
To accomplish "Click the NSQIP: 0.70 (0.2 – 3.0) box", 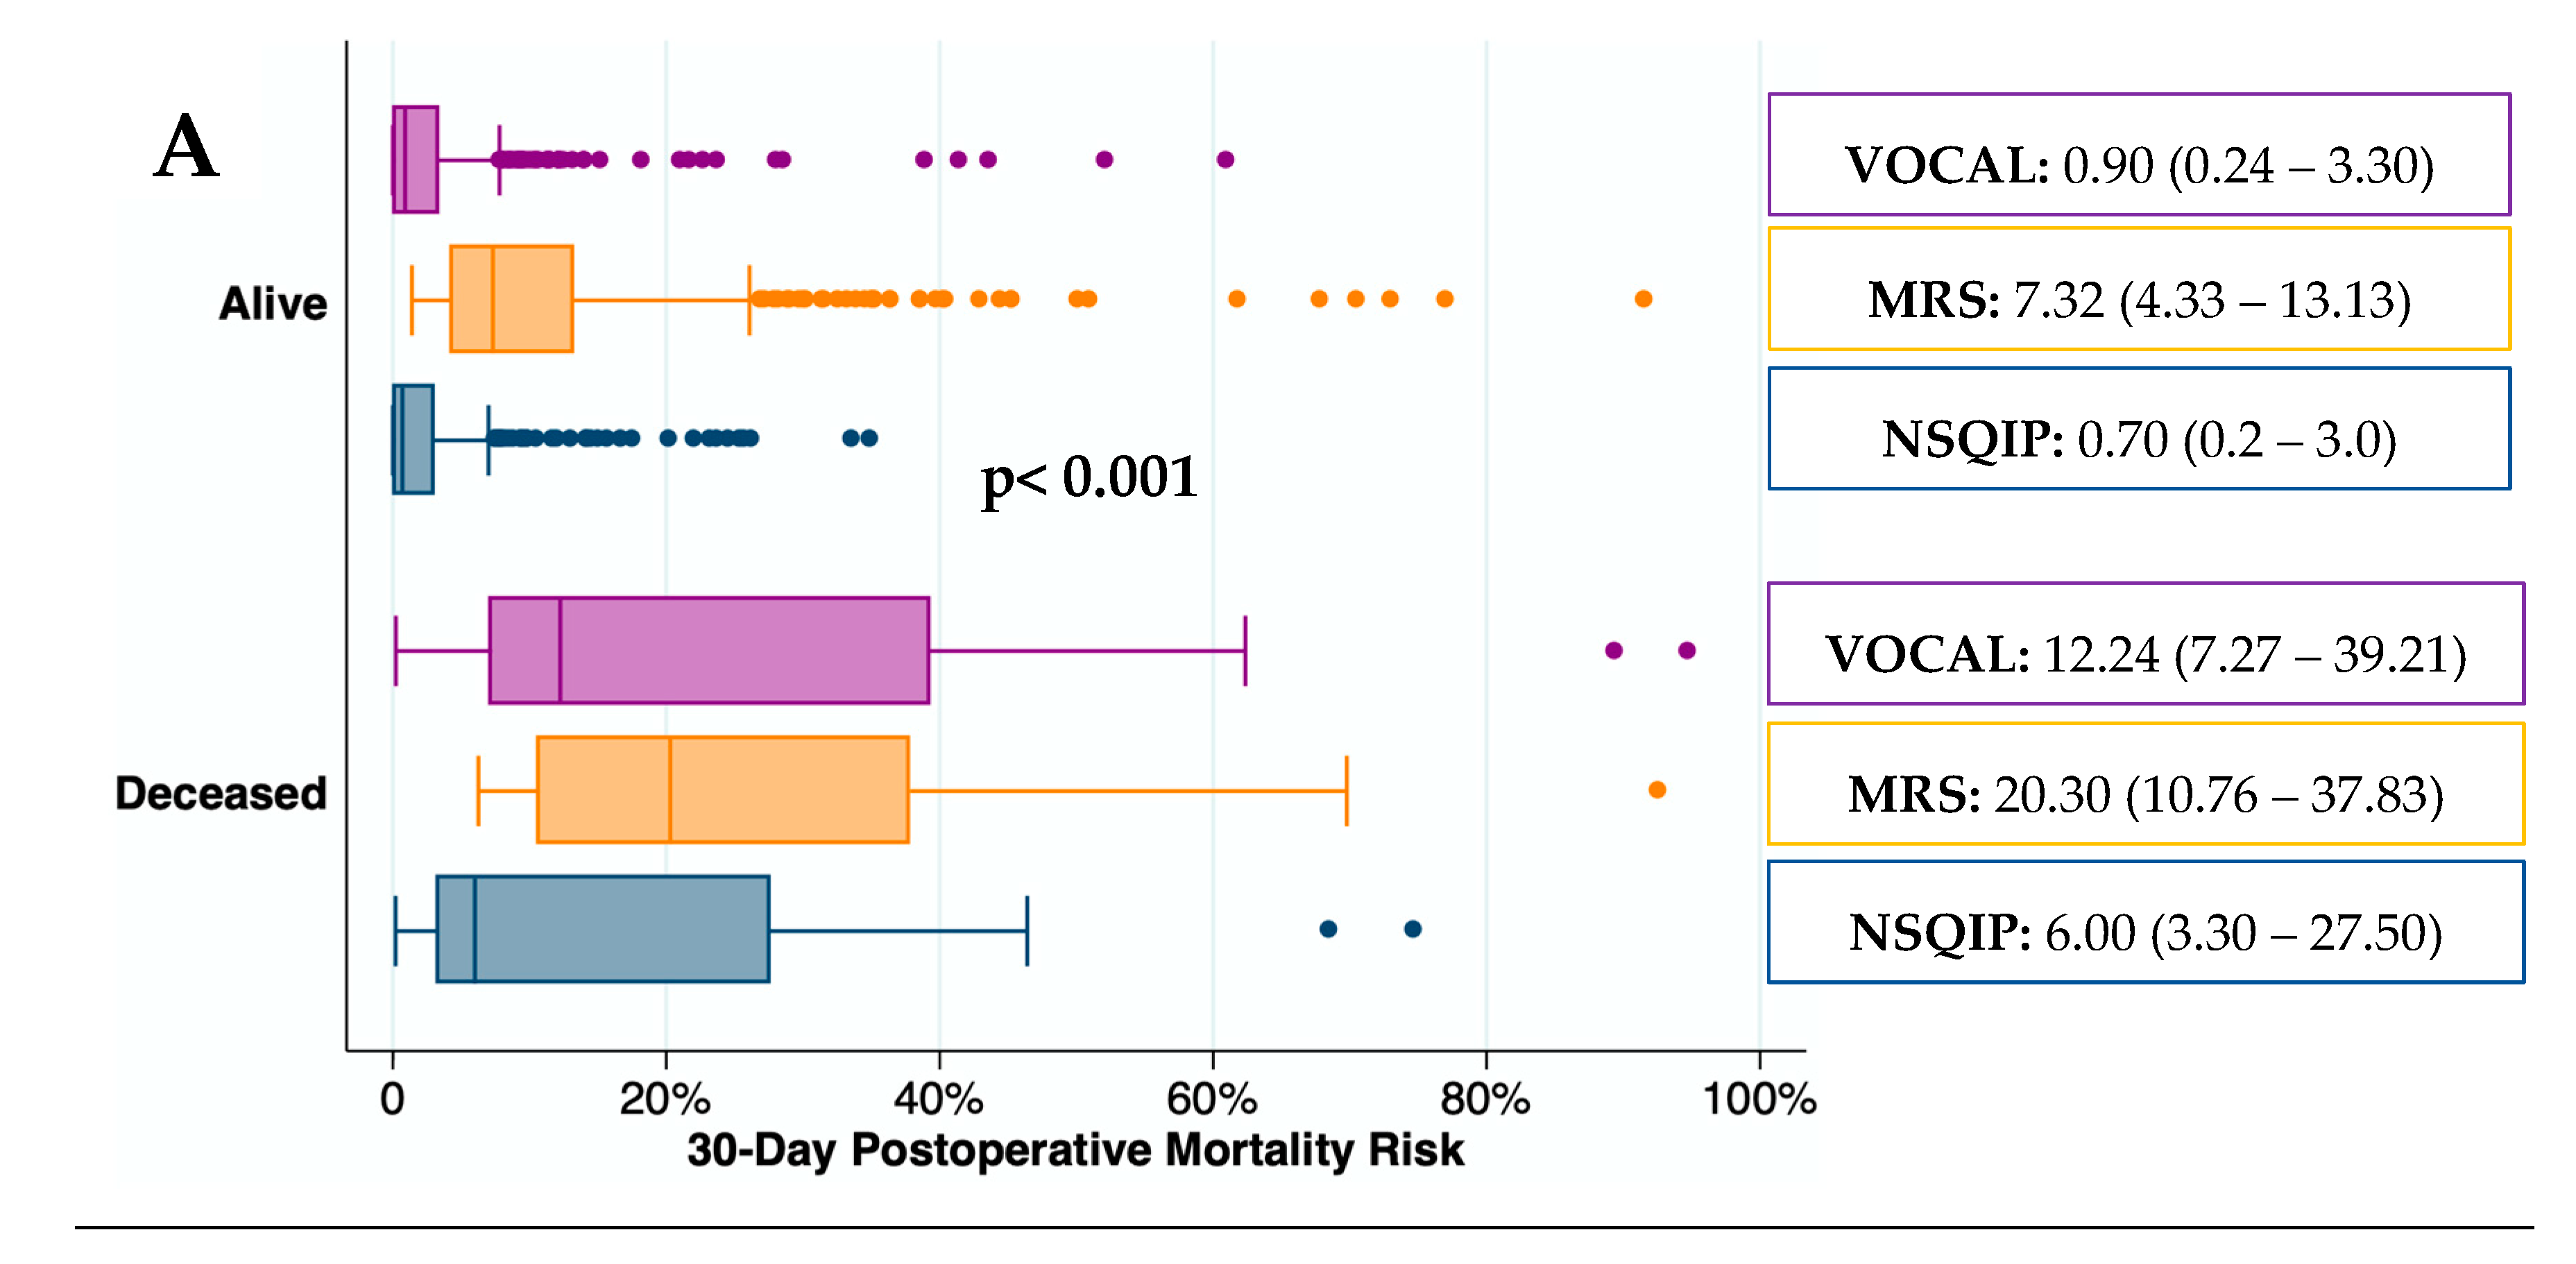I will point(2138,429).
